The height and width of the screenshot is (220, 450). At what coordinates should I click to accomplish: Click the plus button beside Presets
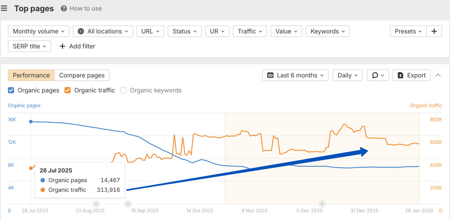click(x=434, y=31)
